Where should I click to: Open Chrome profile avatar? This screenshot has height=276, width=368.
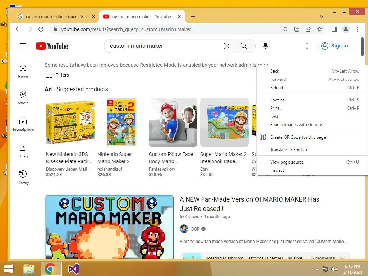(346, 29)
